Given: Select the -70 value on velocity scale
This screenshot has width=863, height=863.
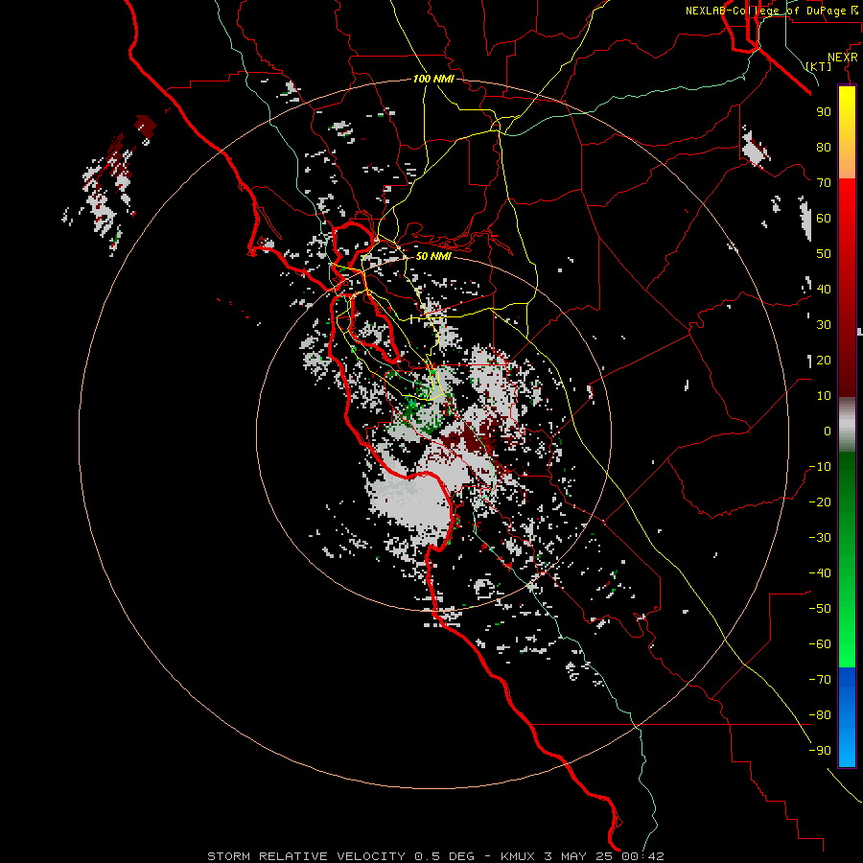Looking at the screenshot, I should click(820, 680).
